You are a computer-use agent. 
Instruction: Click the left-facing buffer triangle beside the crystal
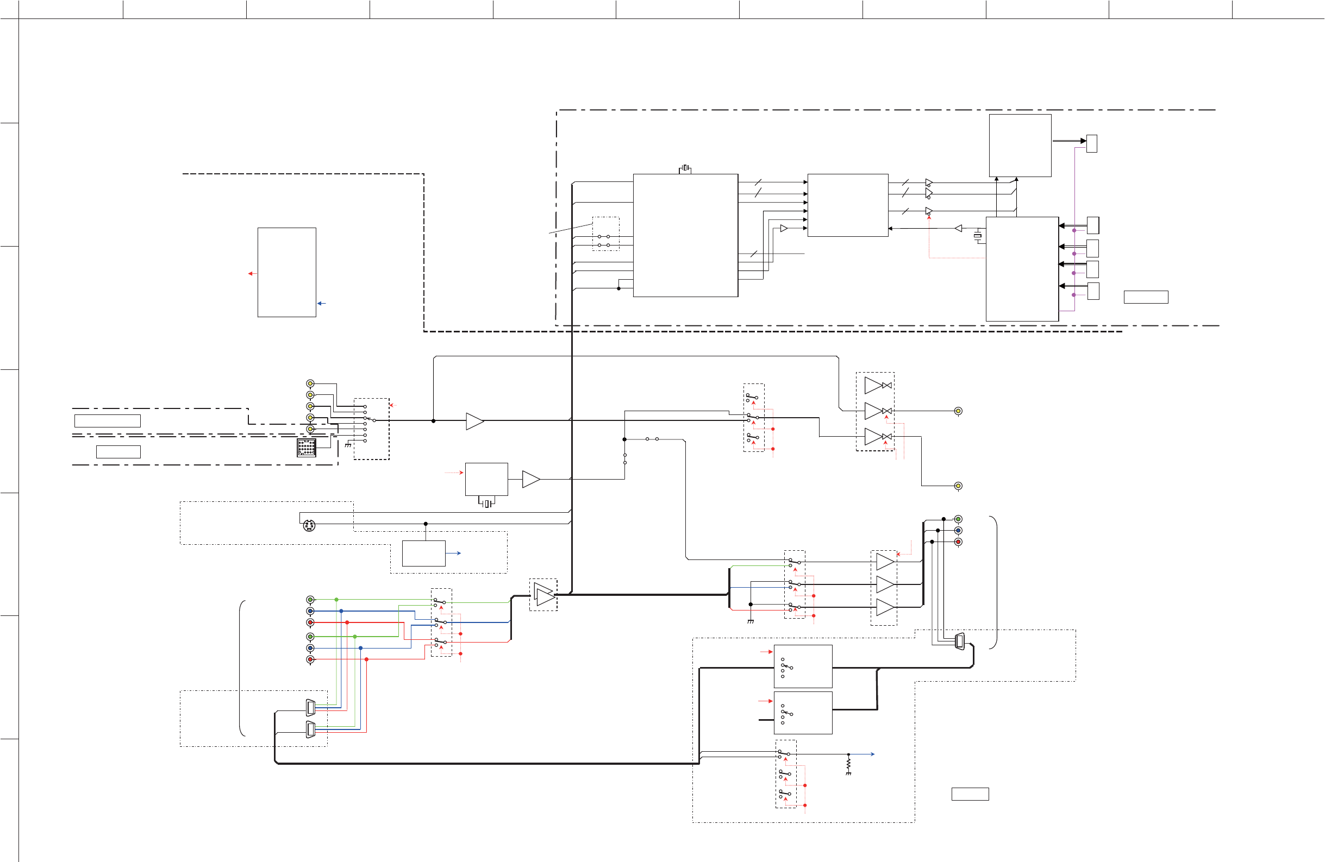958,228
